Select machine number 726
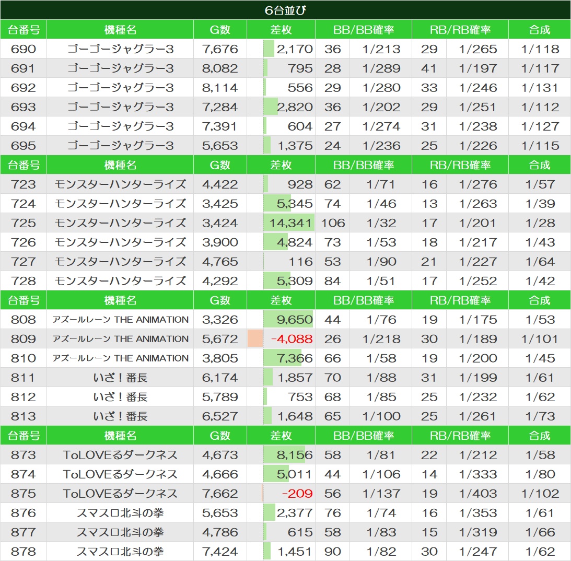This screenshot has height=561, width=571. pos(24,242)
